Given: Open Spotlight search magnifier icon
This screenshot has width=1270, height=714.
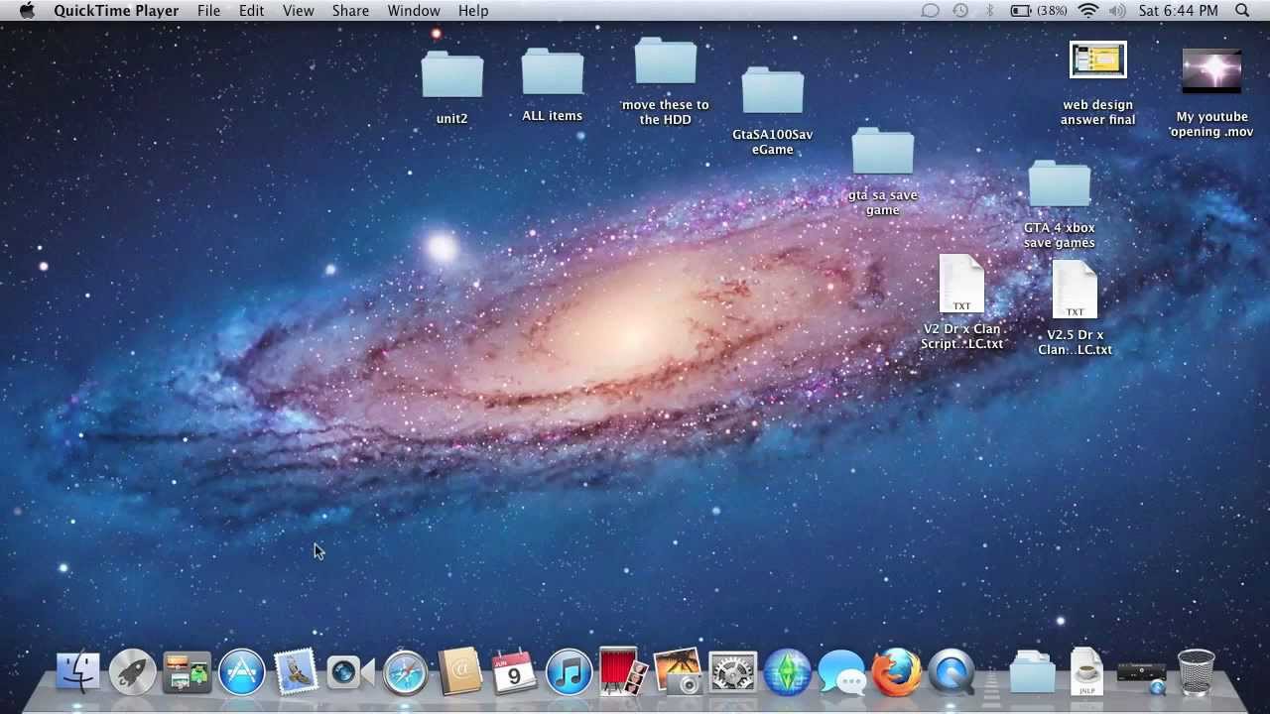Looking at the screenshot, I should click(1242, 11).
